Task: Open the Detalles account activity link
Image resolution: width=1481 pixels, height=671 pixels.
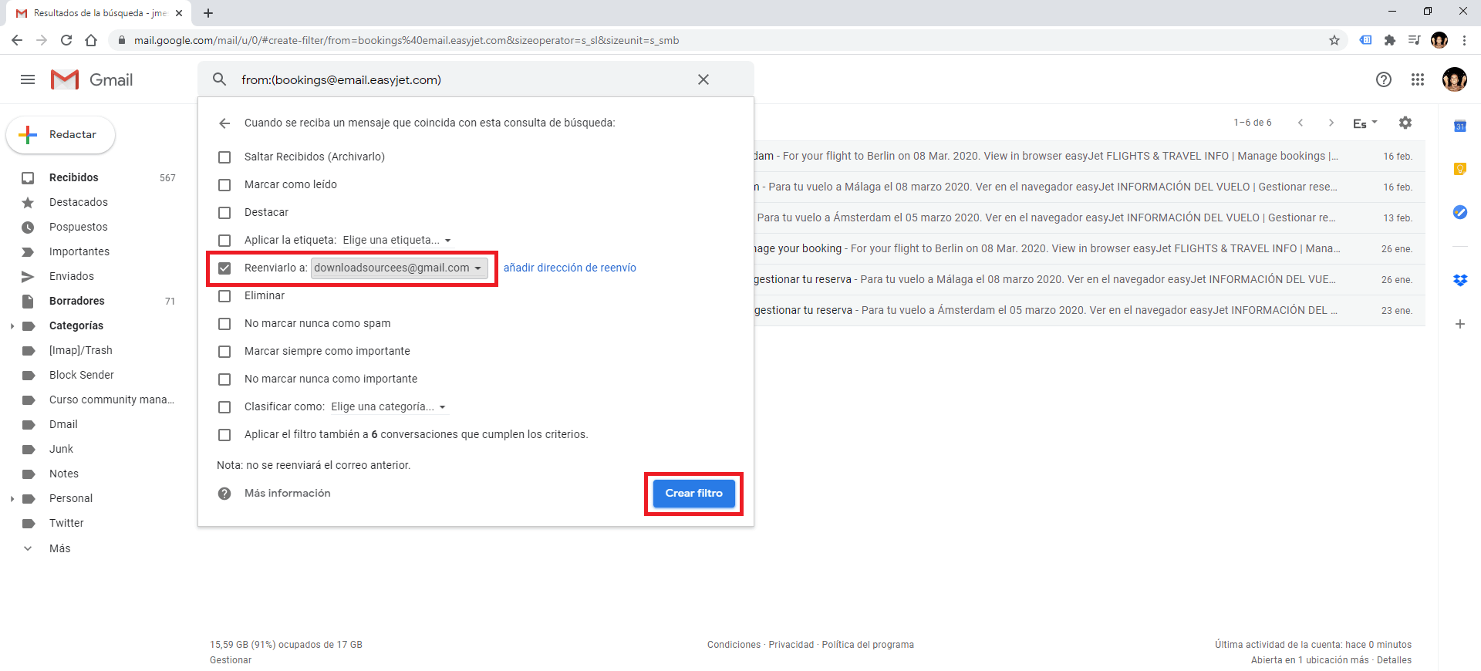Action: tap(1394, 660)
